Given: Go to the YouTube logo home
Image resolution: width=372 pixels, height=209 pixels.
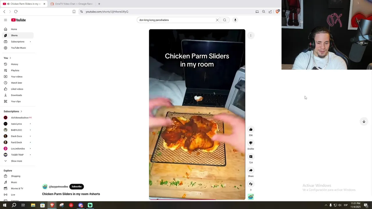Looking at the screenshot, I should (18, 20).
